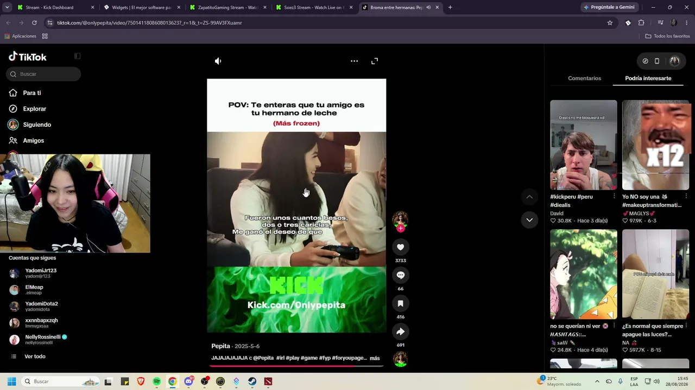Screen dimensions: 695x390
Task: Seek using the video progress bar
Action: click(296, 366)
